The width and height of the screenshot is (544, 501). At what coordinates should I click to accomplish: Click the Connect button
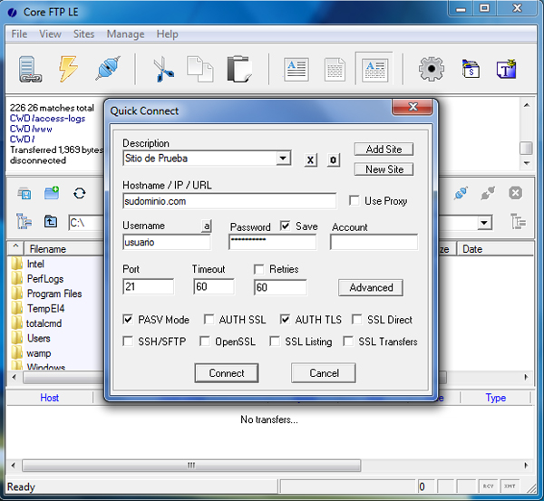[x=227, y=373]
